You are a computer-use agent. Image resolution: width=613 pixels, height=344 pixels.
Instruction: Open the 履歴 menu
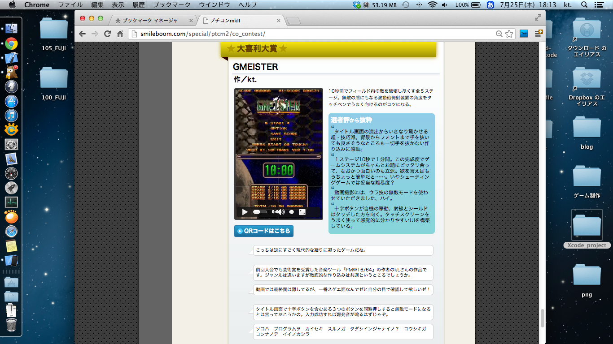[x=139, y=5]
